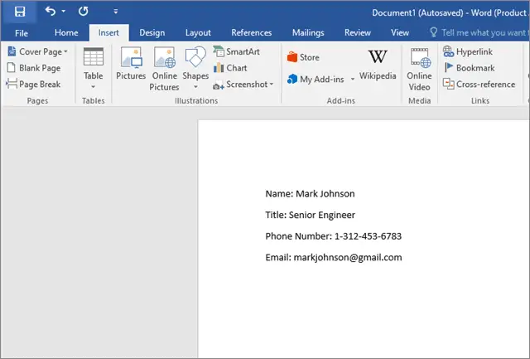This screenshot has width=530, height=359.
Task: Expand the My Add-ins dropdown arrow
Action: tap(353, 79)
